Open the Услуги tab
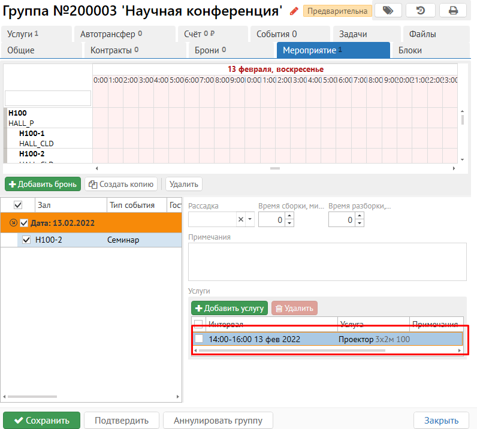Viewport: 477px width, 429px height. pyautogui.click(x=24, y=34)
